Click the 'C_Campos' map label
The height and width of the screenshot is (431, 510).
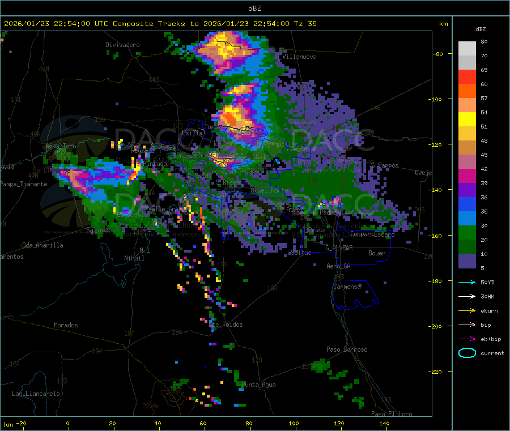[x=385, y=165]
